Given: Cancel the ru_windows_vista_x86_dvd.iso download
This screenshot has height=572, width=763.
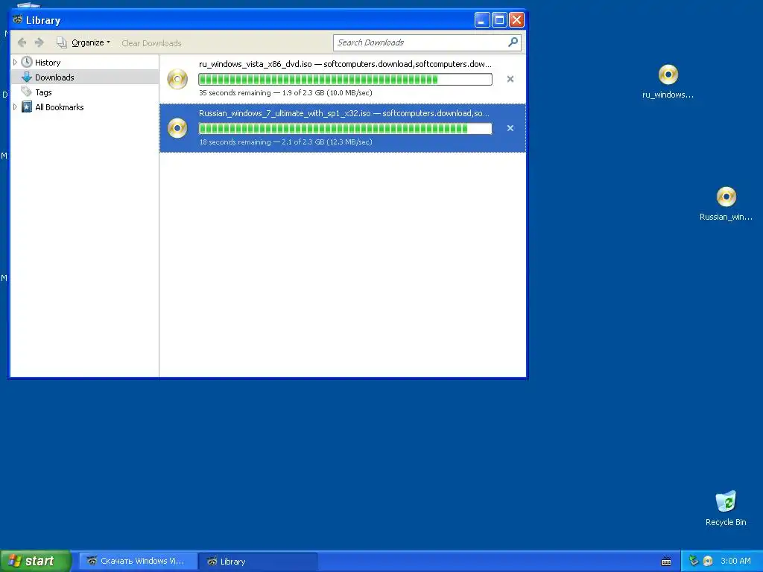Looking at the screenshot, I should coord(510,79).
